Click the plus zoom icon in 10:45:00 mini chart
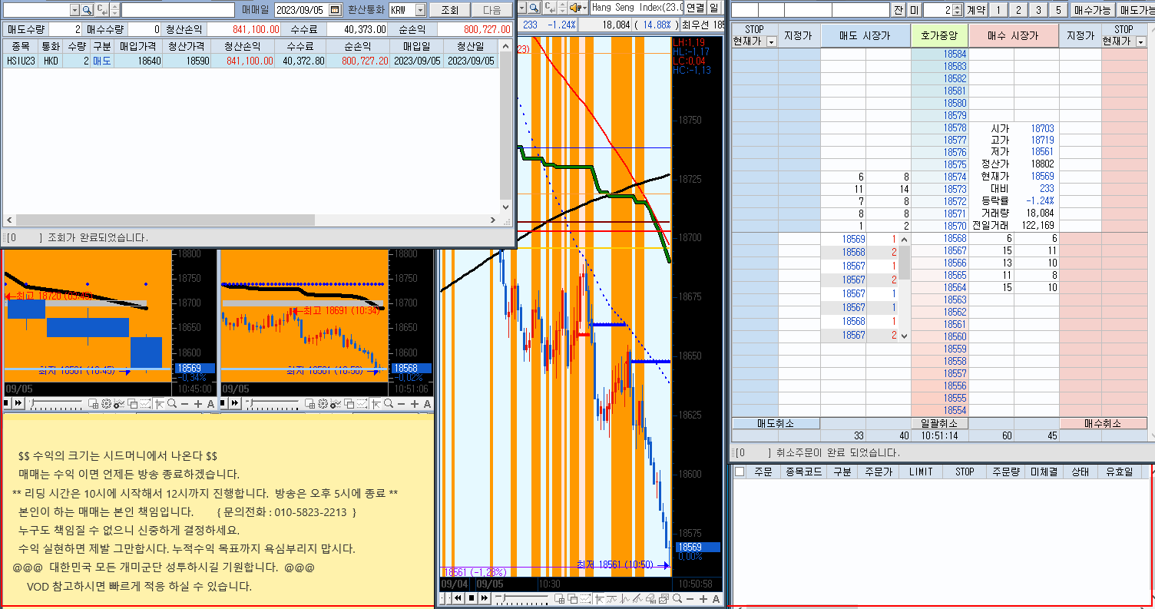The height and width of the screenshot is (609, 1155). point(198,404)
